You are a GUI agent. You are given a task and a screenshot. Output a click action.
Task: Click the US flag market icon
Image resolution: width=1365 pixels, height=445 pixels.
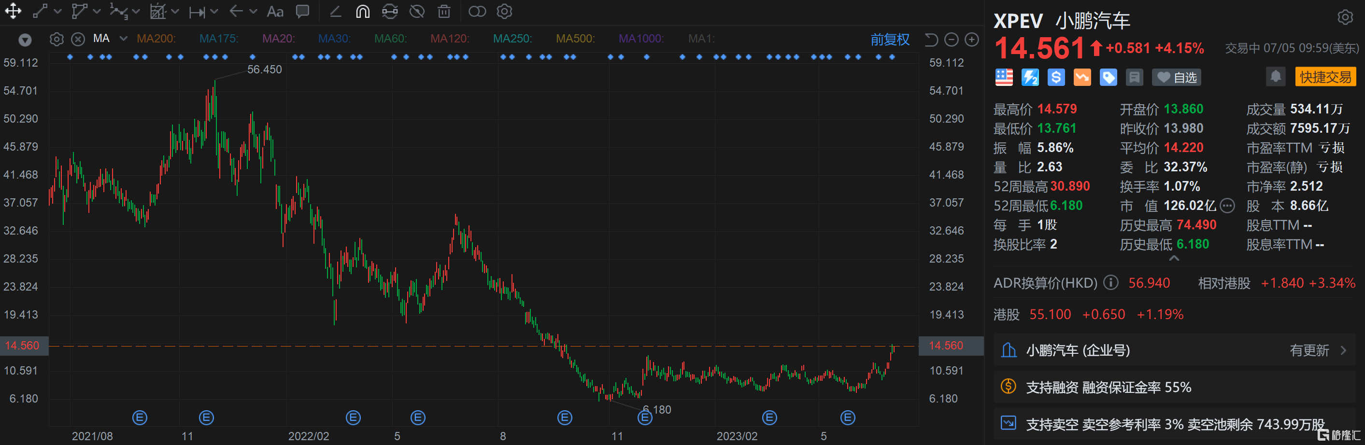pyautogui.click(x=1004, y=77)
